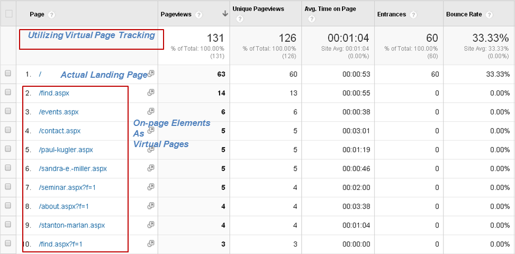Viewport: 515px width, 254px height.
Task: Open help tooltip icon beside Page header
Action: pyautogui.click(x=51, y=15)
